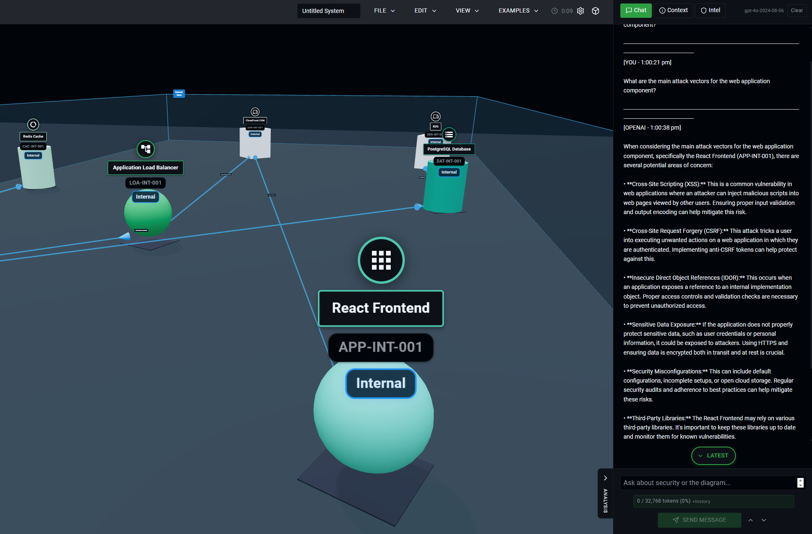Open settings via the gear icon
This screenshot has height=534, width=812.
580,11
